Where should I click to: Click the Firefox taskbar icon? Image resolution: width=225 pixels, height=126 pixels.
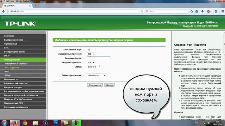click(x=15, y=123)
